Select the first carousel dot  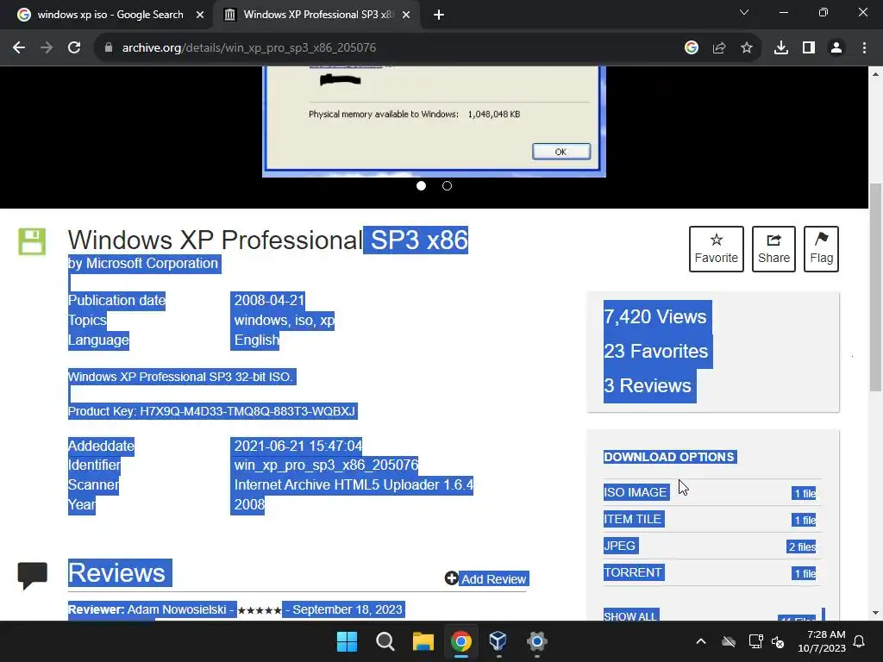click(421, 186)
